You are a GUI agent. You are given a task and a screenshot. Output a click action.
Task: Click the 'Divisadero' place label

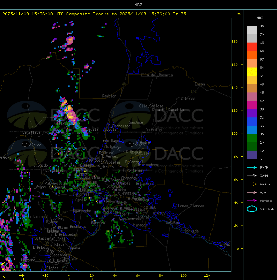148,165
